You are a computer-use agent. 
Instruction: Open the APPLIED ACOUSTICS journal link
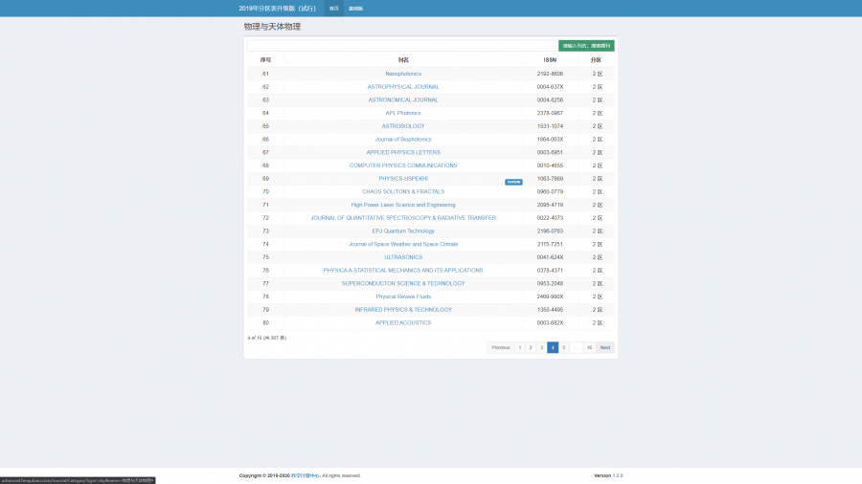click(x=403, y=322)
